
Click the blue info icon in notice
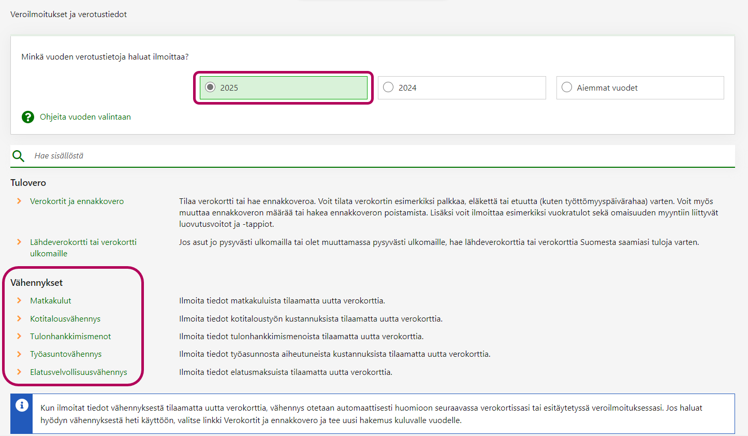coord(22,405)
